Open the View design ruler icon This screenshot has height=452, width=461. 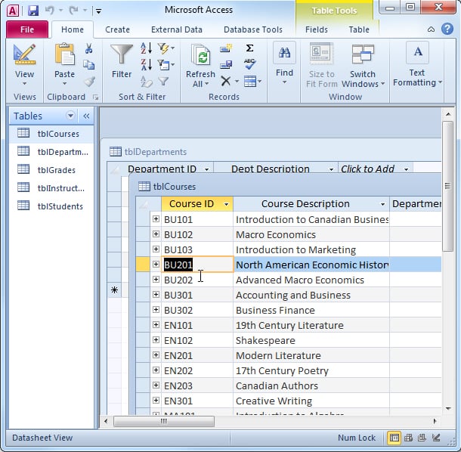(24, 54)
